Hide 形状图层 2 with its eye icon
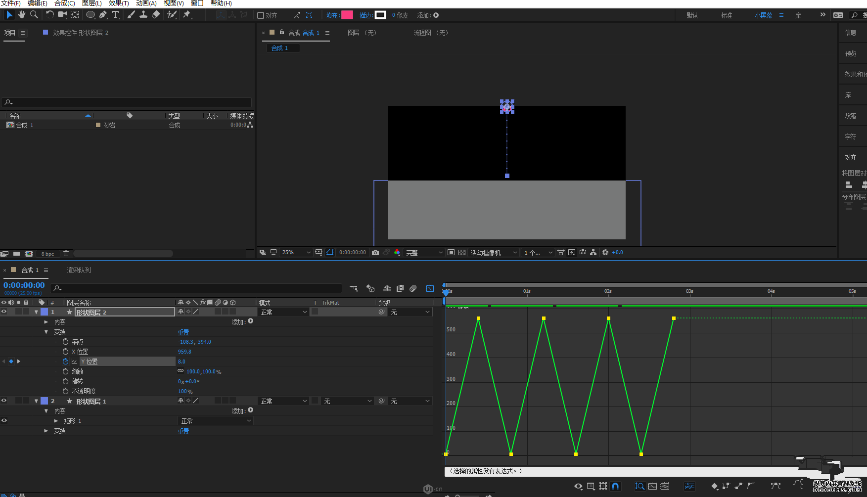The height and width of the screenshot is (497, 867). (x=4, y=312)
